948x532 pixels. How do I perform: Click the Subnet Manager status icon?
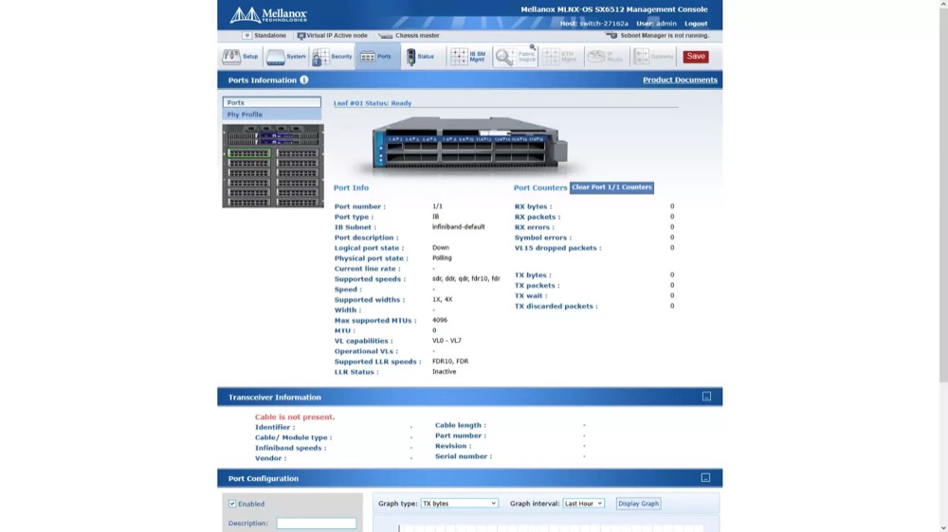pyautogui.click(x=611, y=36)
